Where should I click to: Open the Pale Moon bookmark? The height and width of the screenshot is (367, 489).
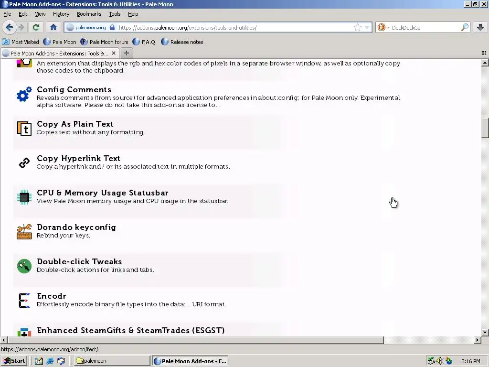tap(60, 42)
